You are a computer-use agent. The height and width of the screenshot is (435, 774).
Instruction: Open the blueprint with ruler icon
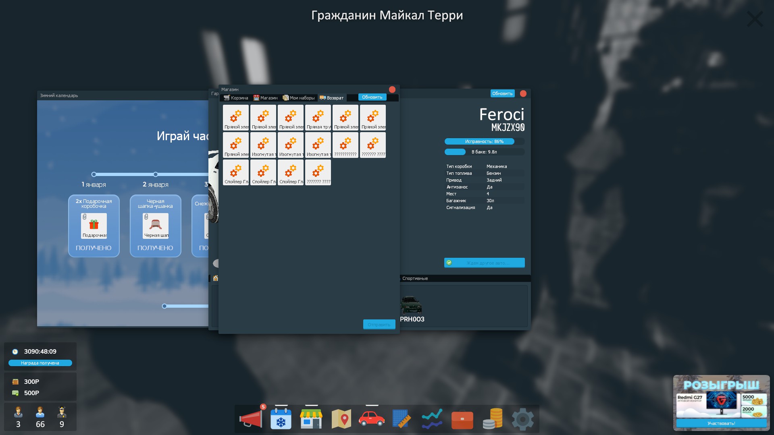[402, 418]
